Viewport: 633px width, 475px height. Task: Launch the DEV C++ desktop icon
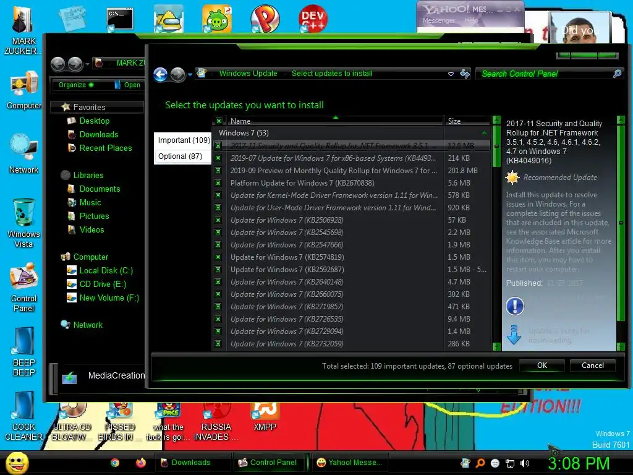pos(313,19)
